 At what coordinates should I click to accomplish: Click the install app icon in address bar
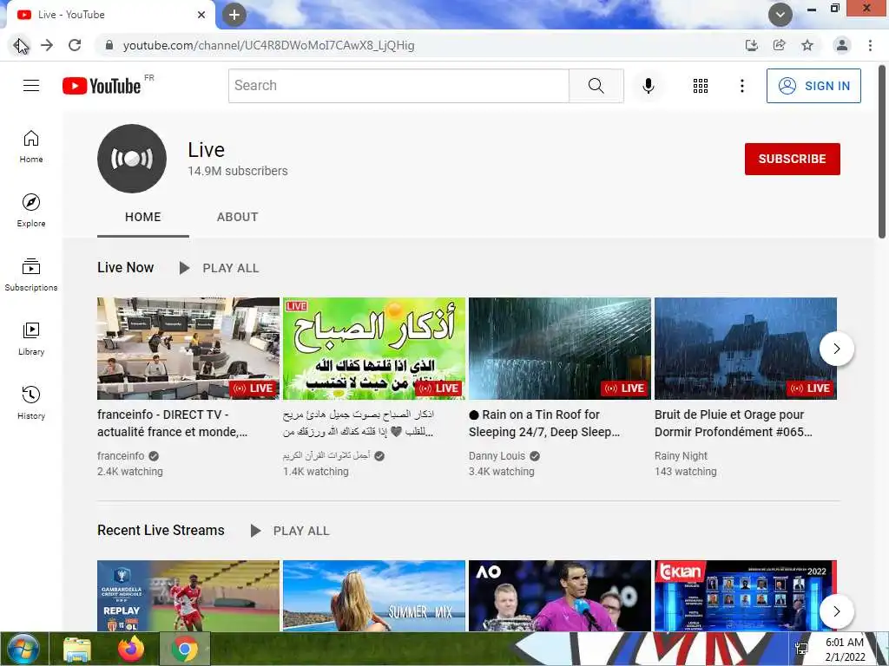coord(752,45)
